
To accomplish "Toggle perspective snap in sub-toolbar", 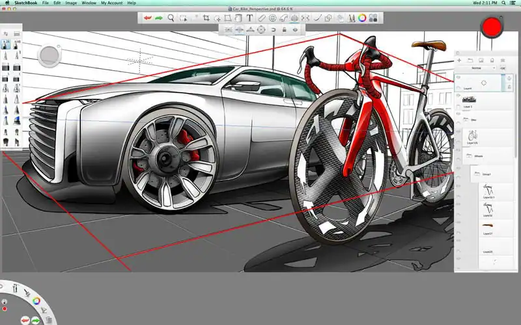I will (x=274, y=29).
